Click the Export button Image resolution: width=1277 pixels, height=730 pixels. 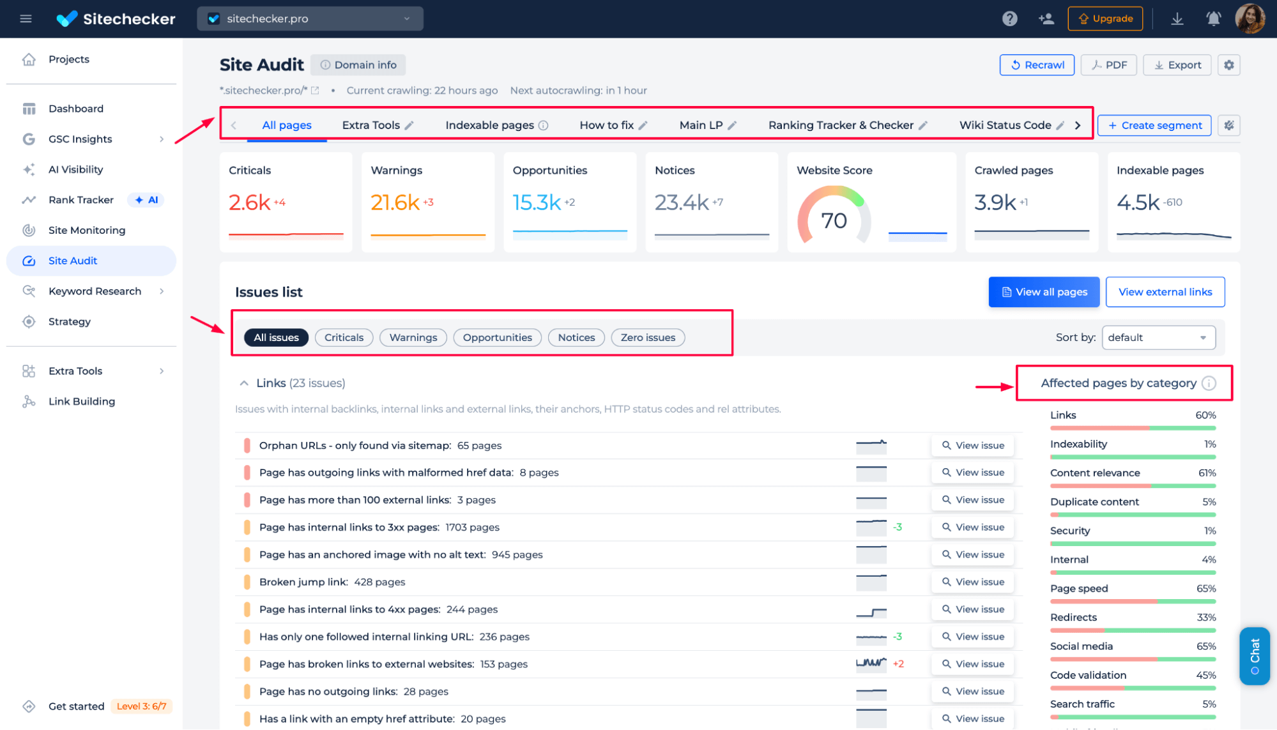click(1177, 65)
